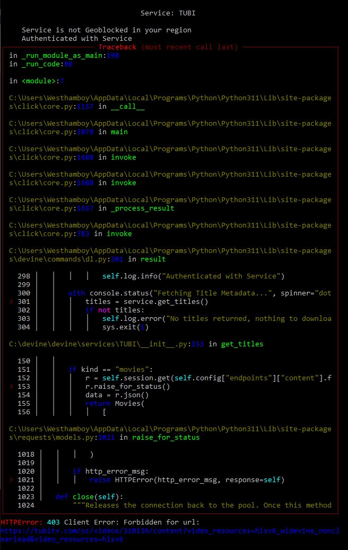Click "core.py:1078 in main" frame

68,132
